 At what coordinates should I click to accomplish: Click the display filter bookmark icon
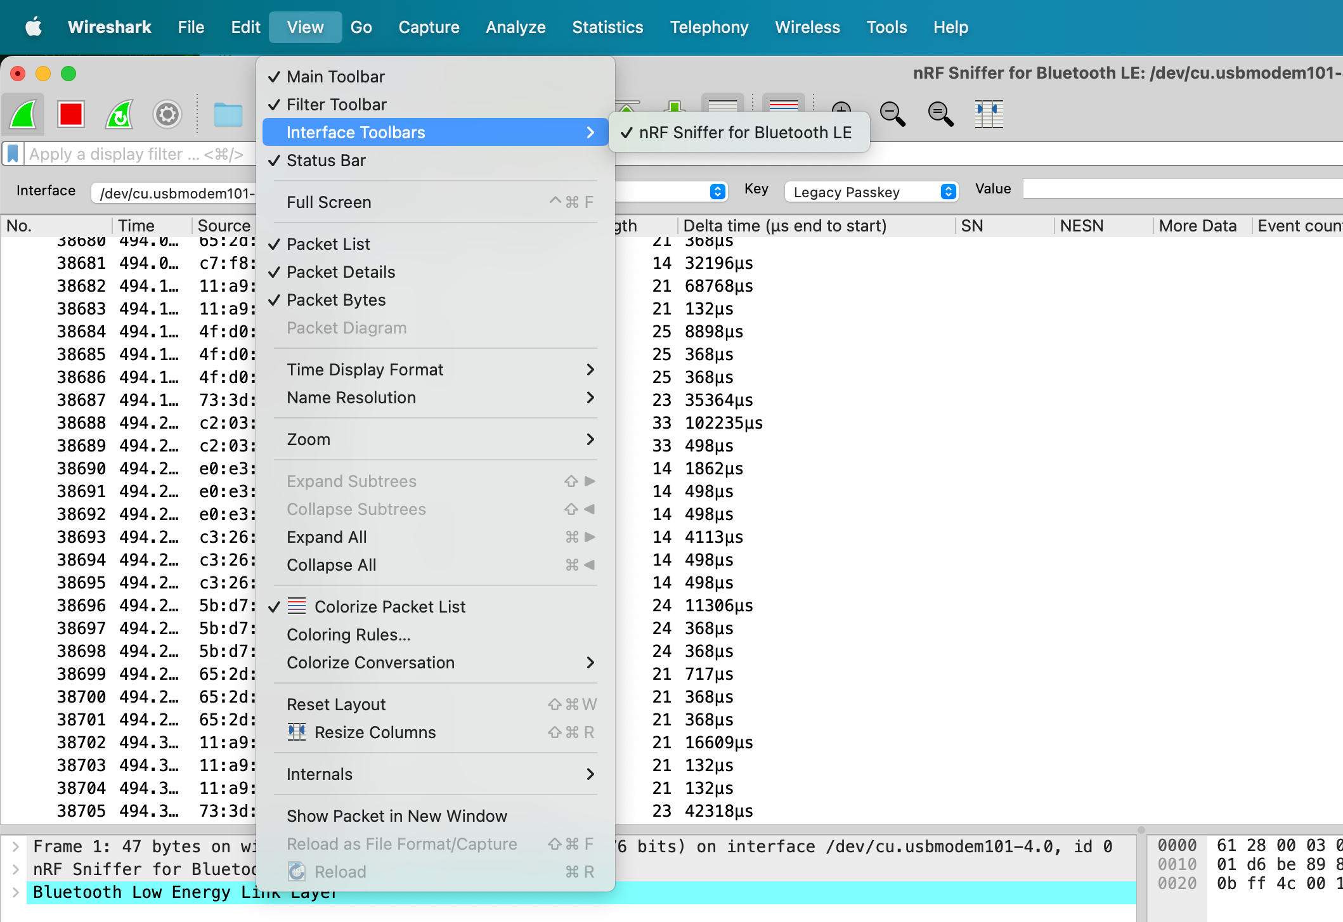[13, 153]
